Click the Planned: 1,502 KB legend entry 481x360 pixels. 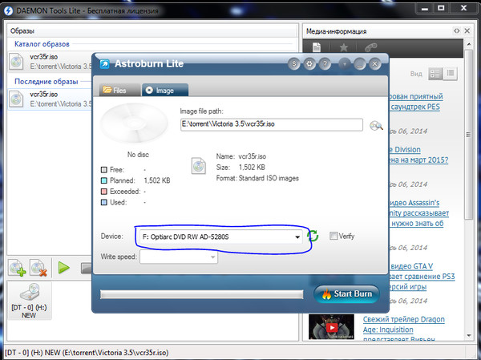click(135, 180)
